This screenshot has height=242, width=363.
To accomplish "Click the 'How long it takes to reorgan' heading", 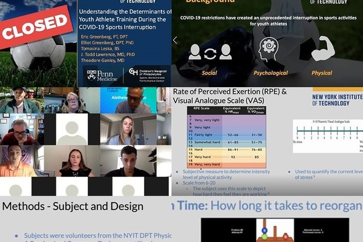I will (287, 206).
